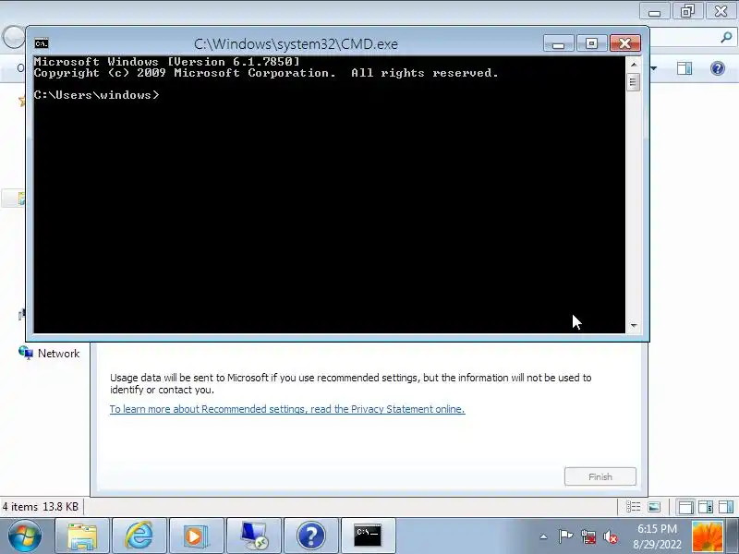Click the CMD scrollbar up arrow
739x554 pixels.
click(634, 64)
